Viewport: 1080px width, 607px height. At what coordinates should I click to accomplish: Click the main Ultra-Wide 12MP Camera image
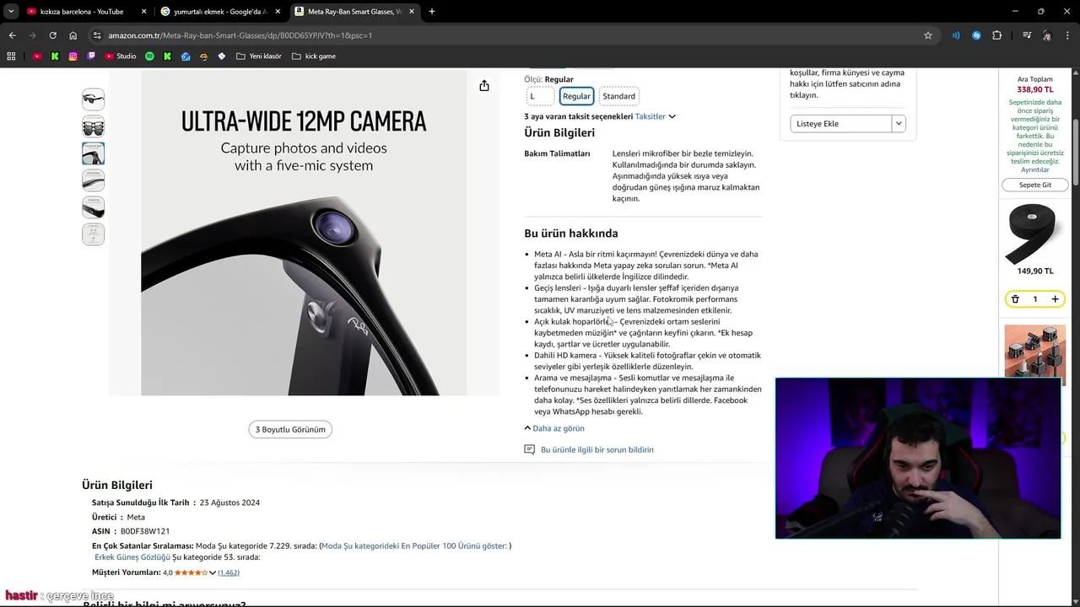(x=304, y=232)
